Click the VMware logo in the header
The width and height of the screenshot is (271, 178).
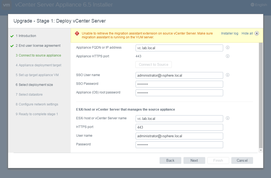pos(7,5)
